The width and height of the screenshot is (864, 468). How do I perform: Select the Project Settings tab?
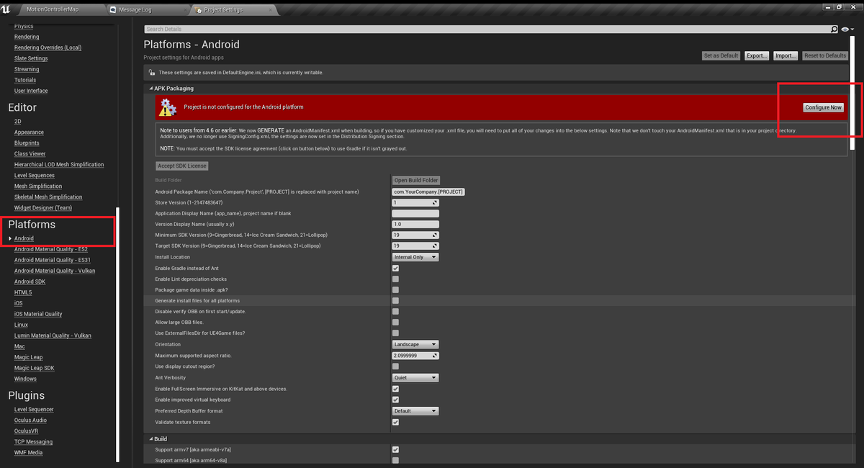[x=223, y=10]
